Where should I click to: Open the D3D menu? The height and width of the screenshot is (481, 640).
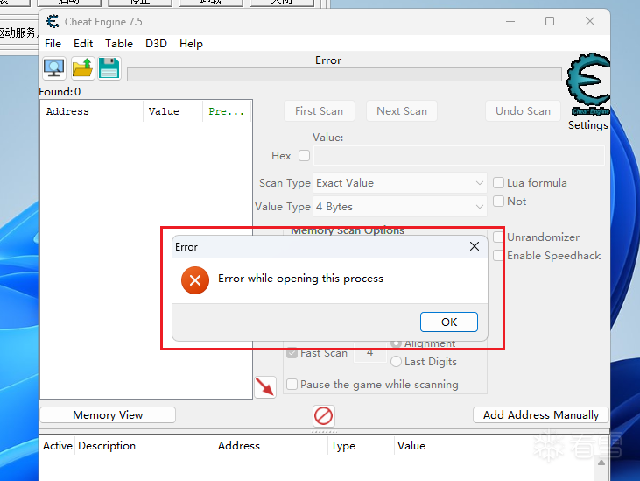click(156, 43)
